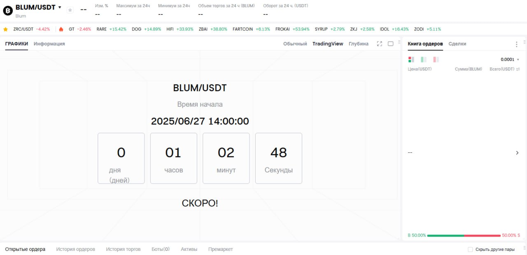The image size is (527, 255).
Task: Open the Сделки tab
Action: [x=457, y=44]
